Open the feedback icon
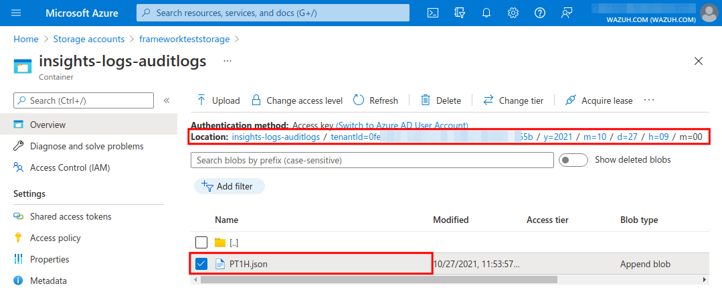The width and height of the screenshot is (722, 296). 566,13
